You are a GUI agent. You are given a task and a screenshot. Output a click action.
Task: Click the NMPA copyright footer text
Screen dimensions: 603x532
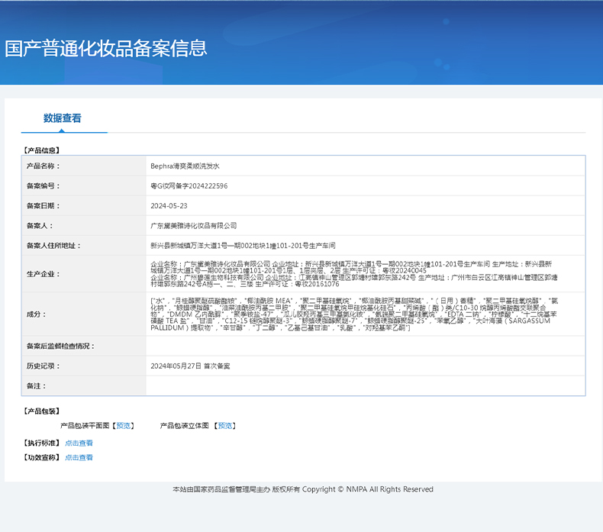302,489
